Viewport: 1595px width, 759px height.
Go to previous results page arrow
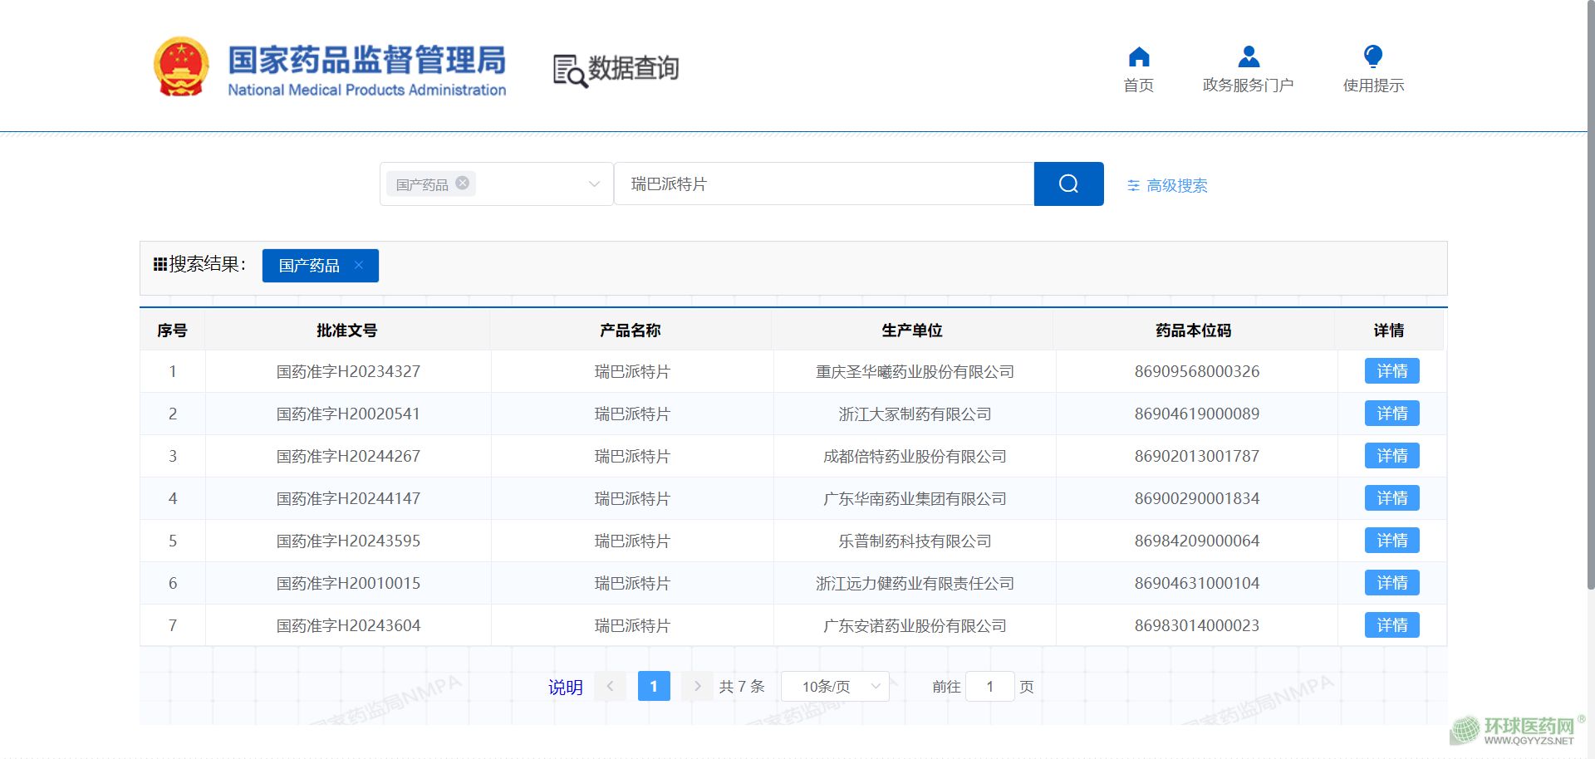610,686
